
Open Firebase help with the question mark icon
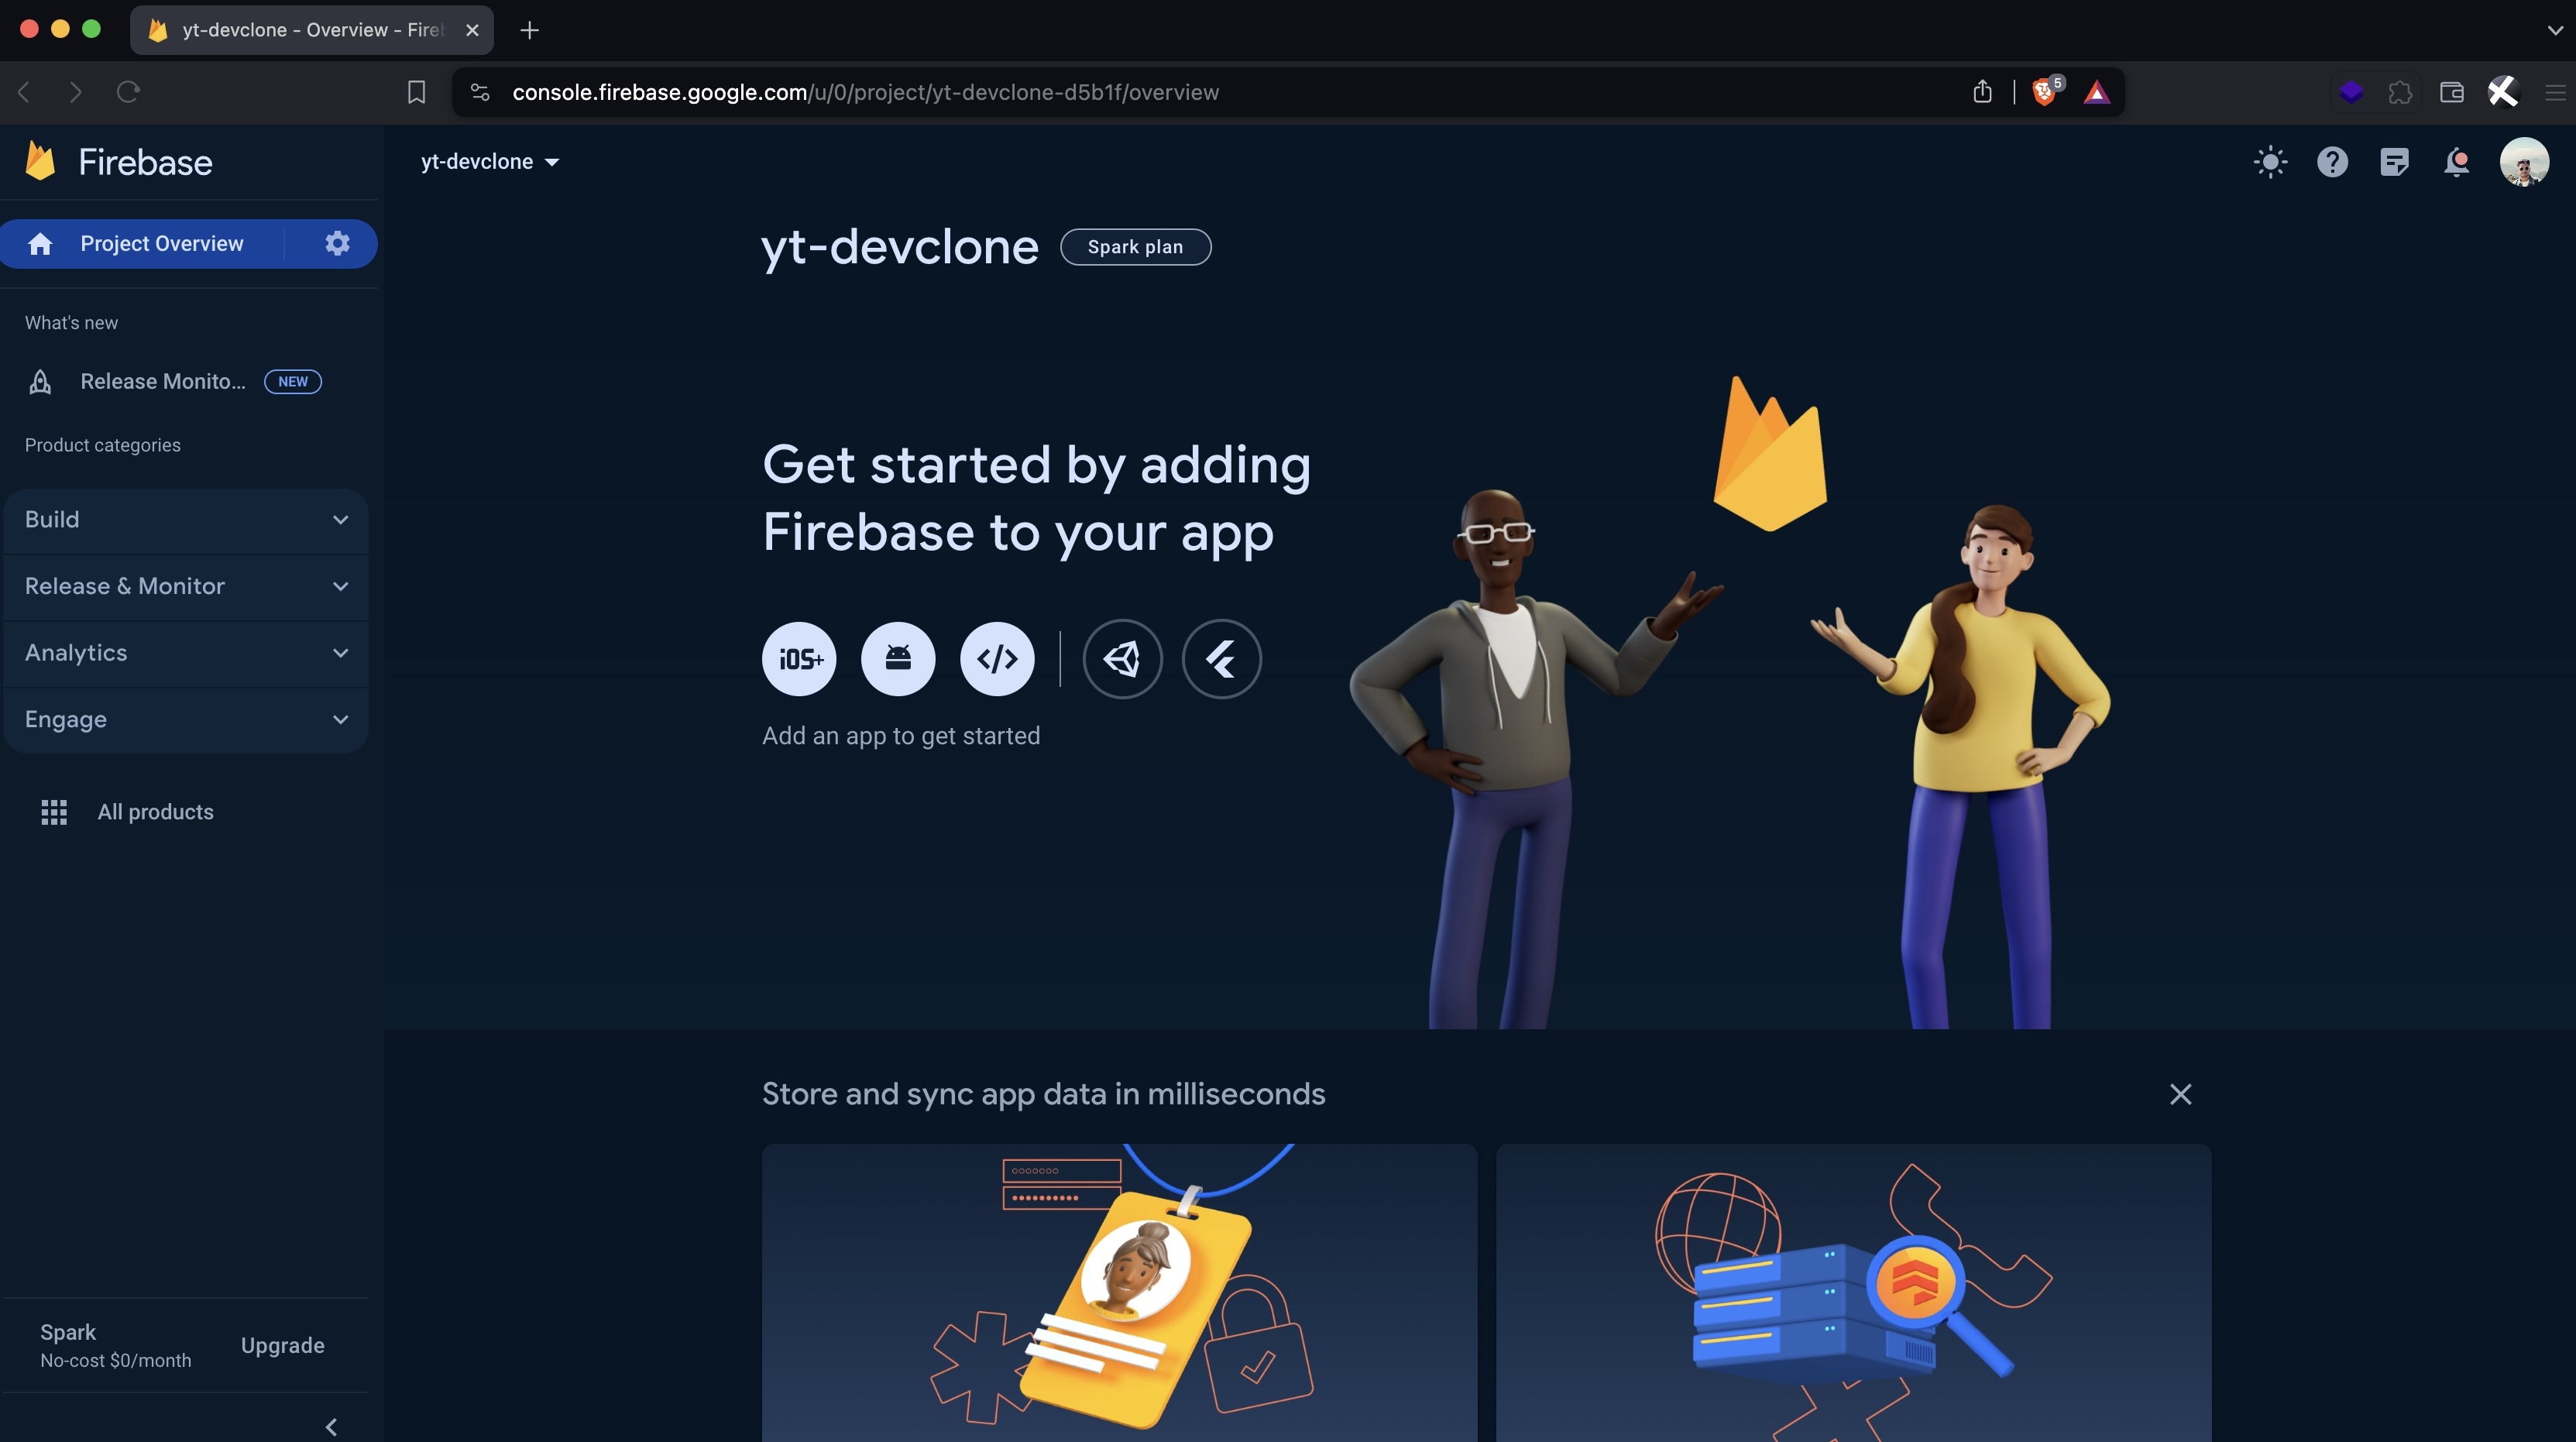coord(2332,162)
